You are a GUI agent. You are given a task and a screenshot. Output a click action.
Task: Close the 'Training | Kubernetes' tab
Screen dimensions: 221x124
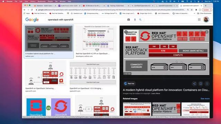pos(128,6)
